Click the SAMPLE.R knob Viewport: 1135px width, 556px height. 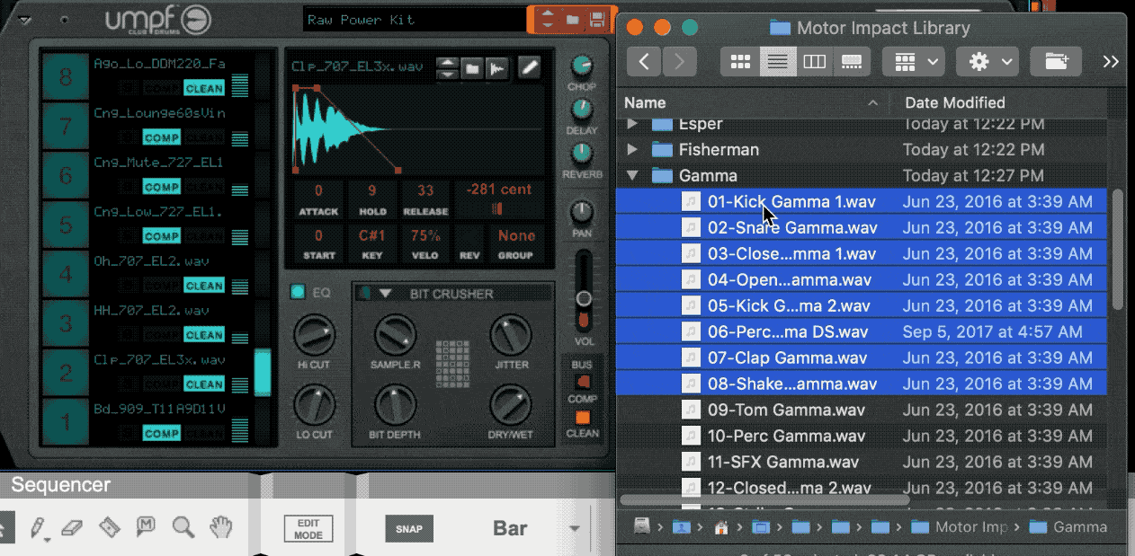click(397, 336)
